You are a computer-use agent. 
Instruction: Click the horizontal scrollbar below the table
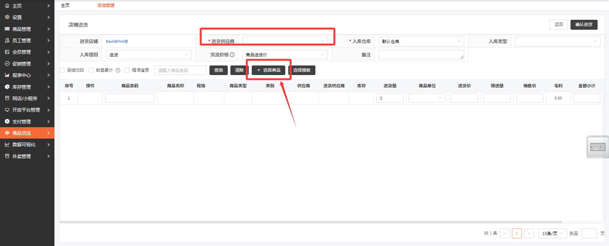click(310, 222)
